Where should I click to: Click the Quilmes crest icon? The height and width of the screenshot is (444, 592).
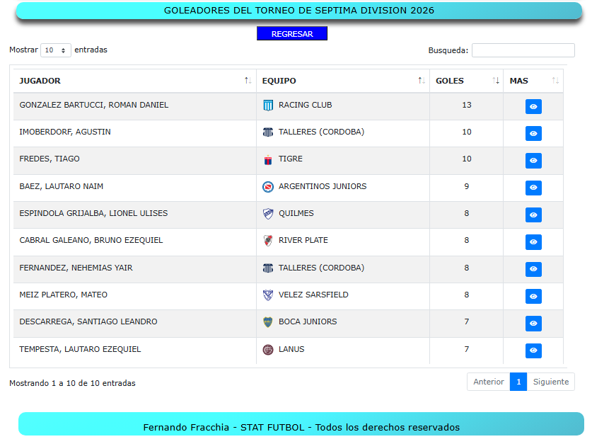[x=268, y=214]
